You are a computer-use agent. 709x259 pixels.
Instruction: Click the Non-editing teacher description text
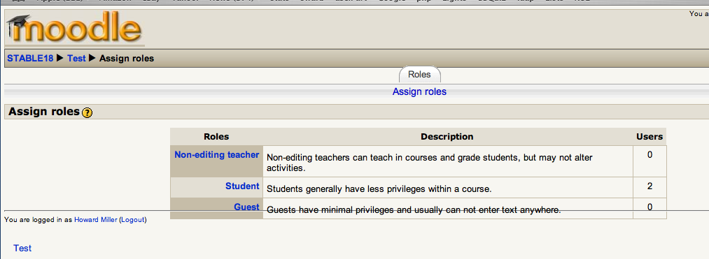(x=430, y=163)
